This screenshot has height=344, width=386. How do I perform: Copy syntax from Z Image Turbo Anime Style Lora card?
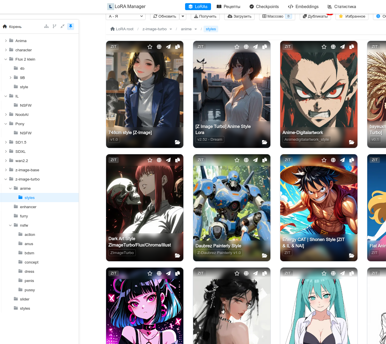[x=265, y=47]
